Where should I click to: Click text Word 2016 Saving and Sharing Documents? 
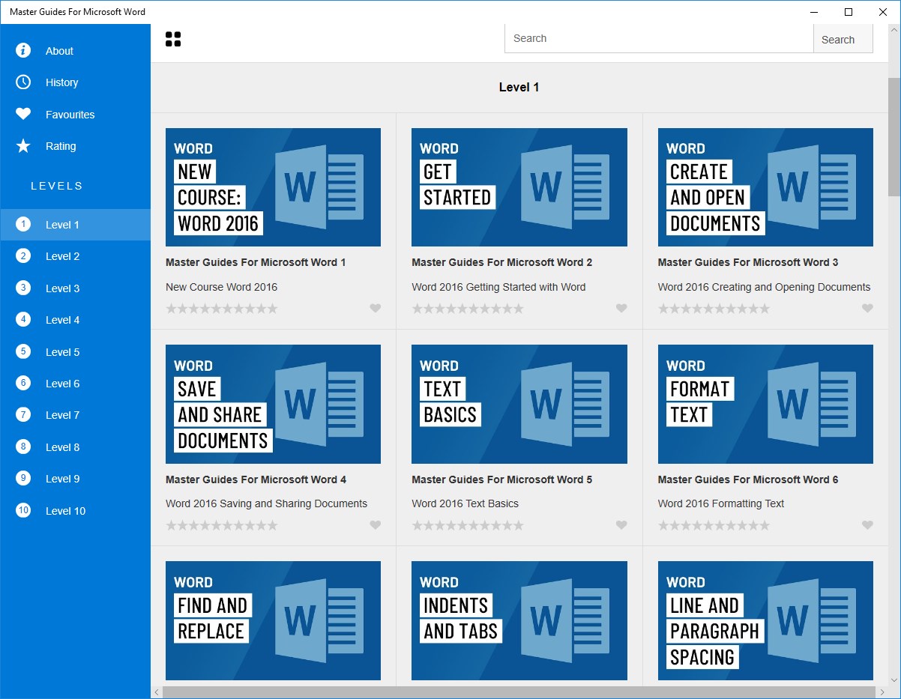pos(266,503)
